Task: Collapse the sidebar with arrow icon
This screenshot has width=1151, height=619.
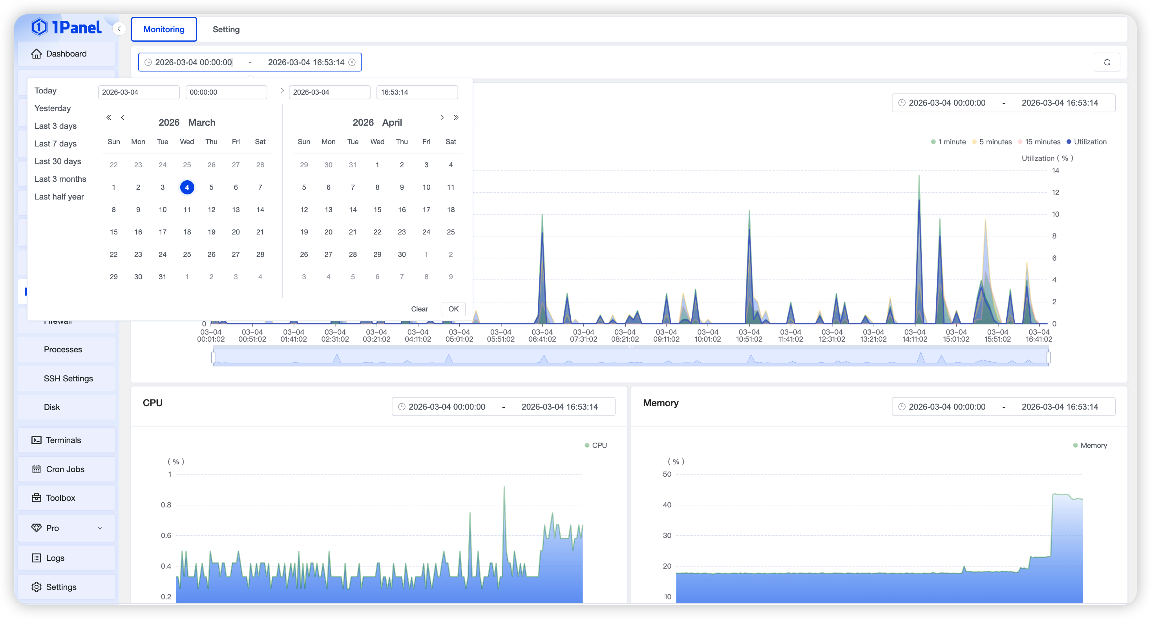Action: click(x=119, y=29)
